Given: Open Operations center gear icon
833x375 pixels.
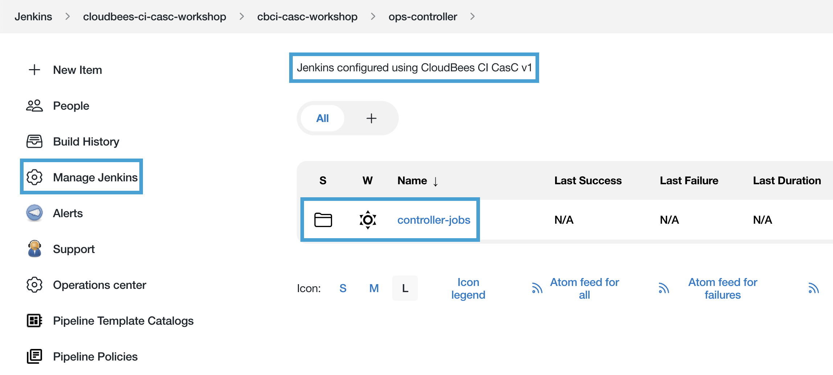Looking at the screenshot, I should pyautogui.click(x=34, y=285).
